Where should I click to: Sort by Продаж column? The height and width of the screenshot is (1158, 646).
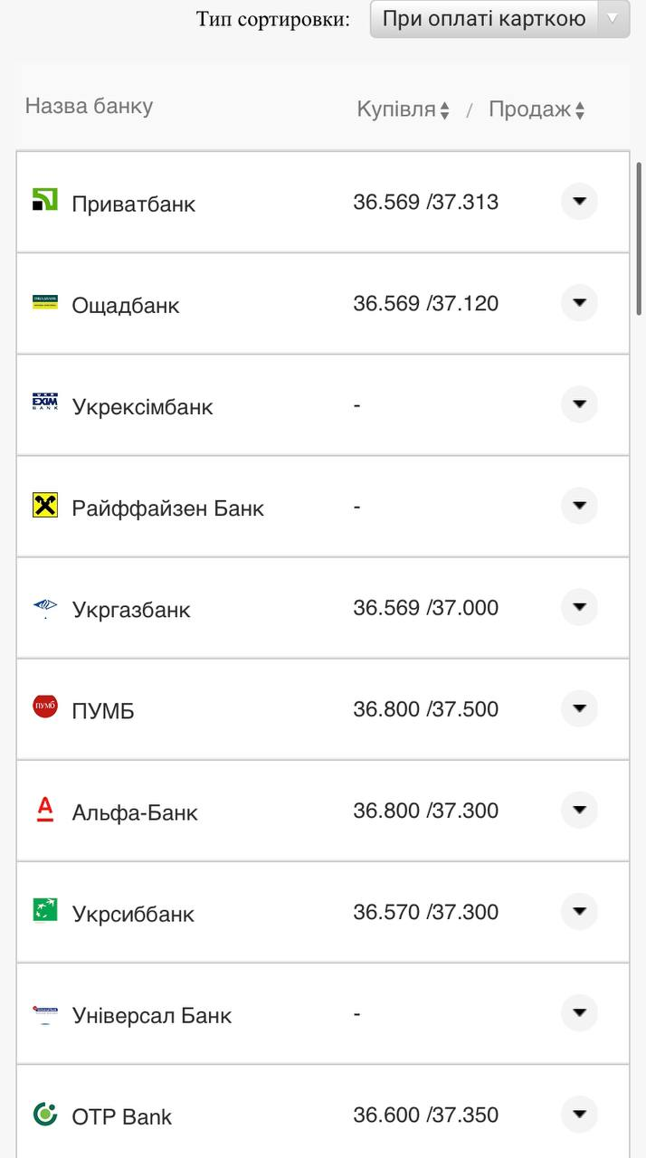click(537, 109)
